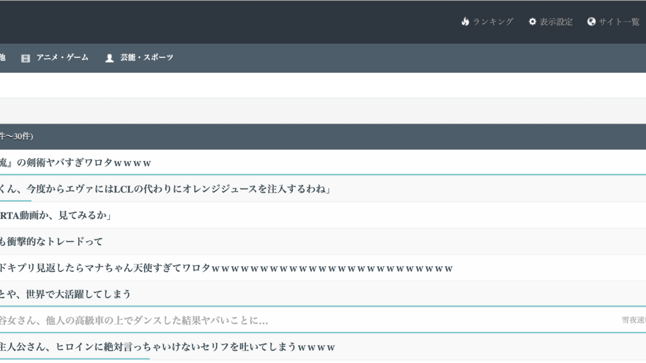
Task: Open the ランキング page link
Action: (493, 22)
